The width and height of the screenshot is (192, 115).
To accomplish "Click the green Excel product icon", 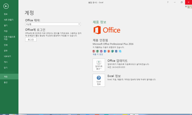I will tap(98, 51).
